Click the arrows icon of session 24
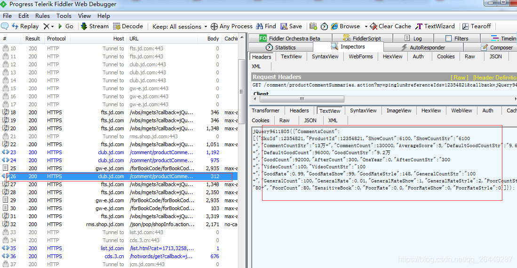Screen dimensions: 517x268 [x=5, y=160]
